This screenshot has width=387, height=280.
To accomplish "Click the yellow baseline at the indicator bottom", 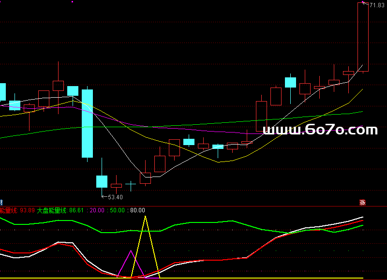I will [193, 279].
